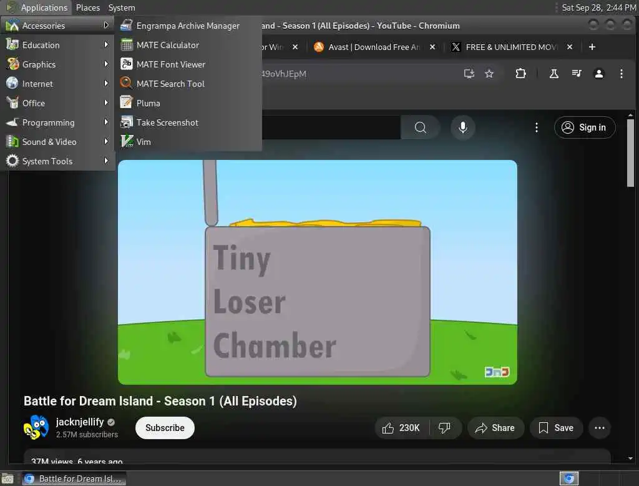Like the video showing 230K

(401, 428)
